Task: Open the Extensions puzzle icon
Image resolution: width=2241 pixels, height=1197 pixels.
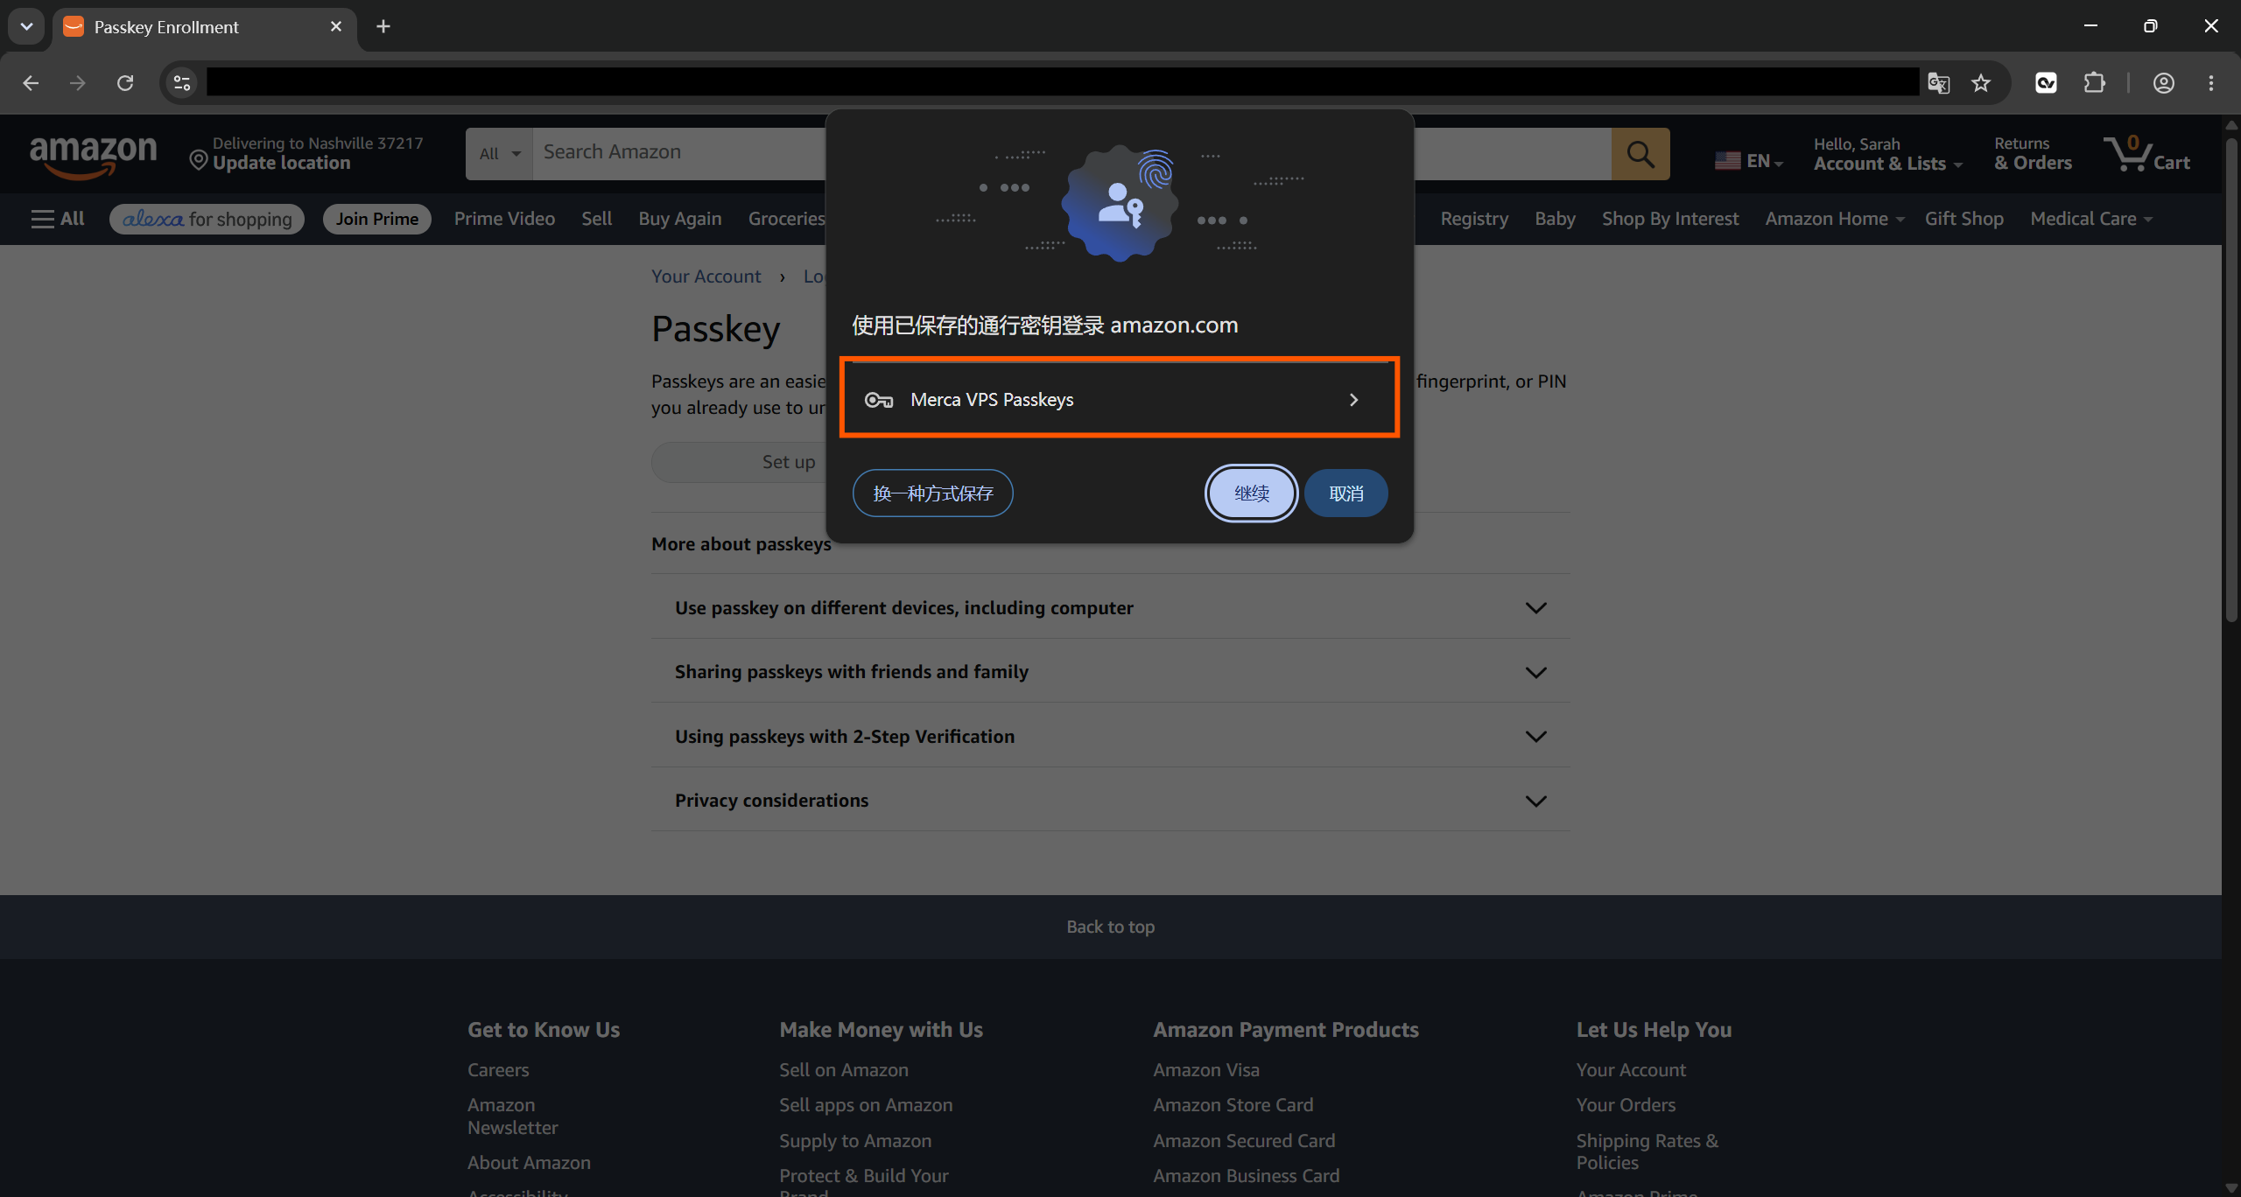Action: (2095, 83)
